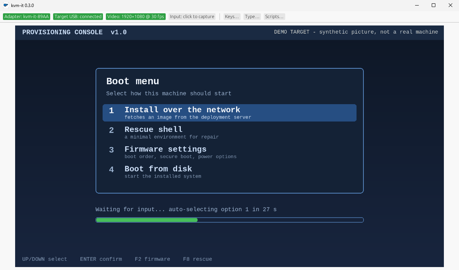
Task: Select the Firmware settings boot option
Action: point(229,152)
